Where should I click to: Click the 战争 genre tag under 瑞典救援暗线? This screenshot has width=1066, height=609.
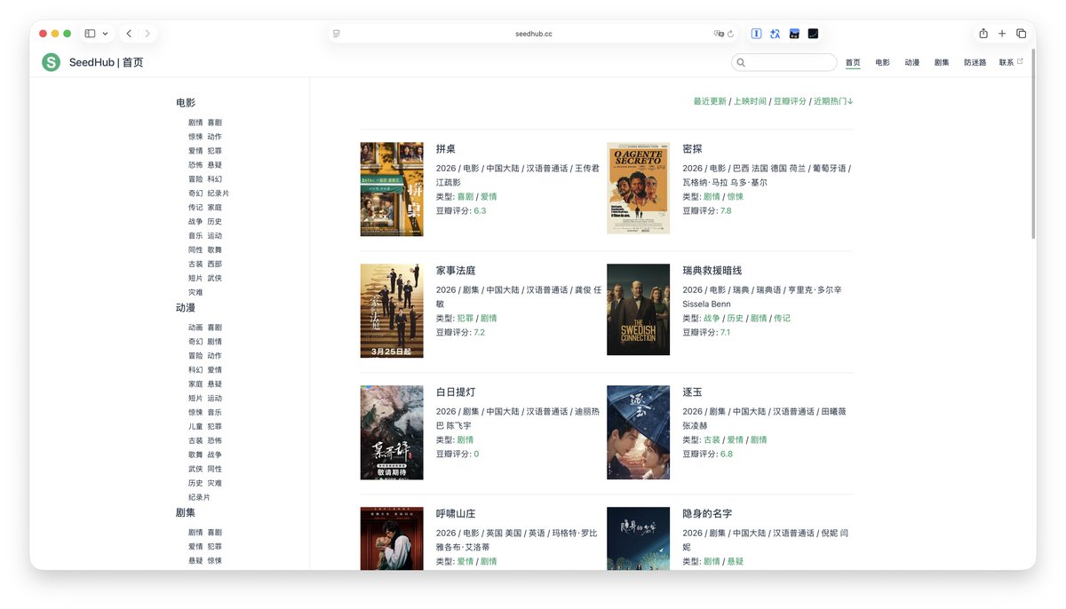click(x=712, y=318)
